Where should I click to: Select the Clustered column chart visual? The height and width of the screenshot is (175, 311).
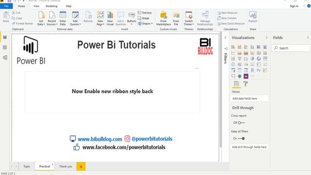click(x=252, y=47)
